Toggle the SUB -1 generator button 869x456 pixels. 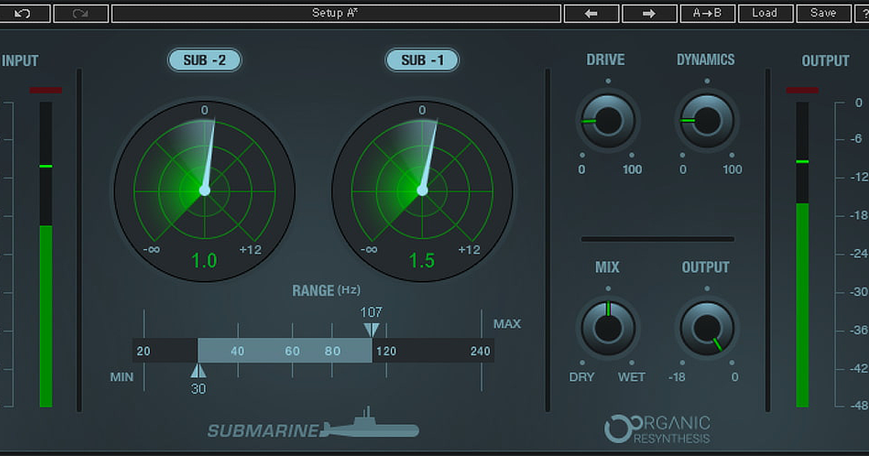[x=422, y=60]
